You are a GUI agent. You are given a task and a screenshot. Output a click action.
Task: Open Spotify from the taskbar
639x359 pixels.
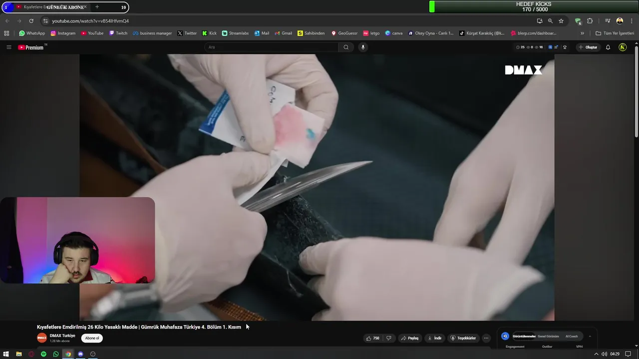(x=43, y=354)
